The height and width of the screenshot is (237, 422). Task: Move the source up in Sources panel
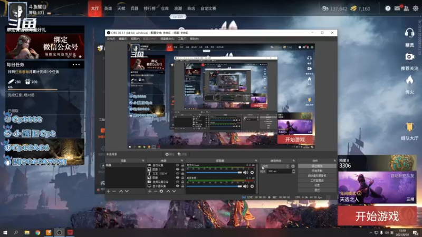point(168,191)
